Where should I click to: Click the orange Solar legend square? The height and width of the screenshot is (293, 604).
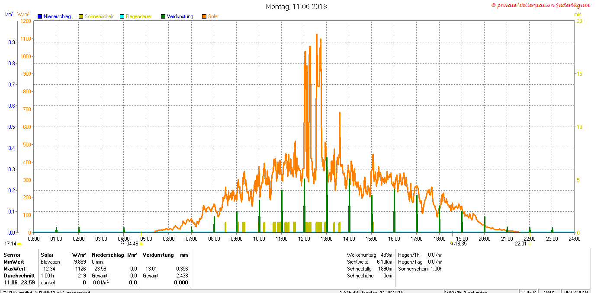click(204, 16)
